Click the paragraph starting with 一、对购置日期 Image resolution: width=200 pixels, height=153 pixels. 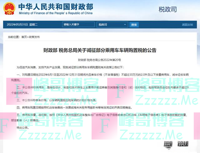100,76
